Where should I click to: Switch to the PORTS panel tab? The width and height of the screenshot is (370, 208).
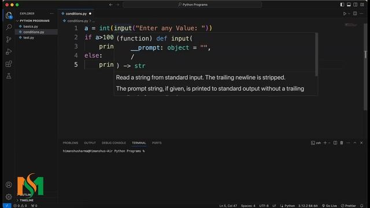click(x=157, y=143)
